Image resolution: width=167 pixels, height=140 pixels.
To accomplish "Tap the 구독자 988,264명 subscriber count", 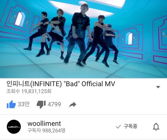I will pyautogui.click(x=46, y=131).
